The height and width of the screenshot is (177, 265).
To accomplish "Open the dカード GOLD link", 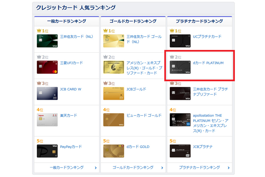I will coord(138,147).
